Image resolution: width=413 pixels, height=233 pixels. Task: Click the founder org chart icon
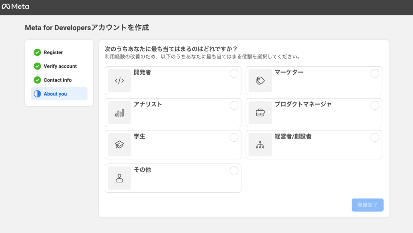coord(260,145)
